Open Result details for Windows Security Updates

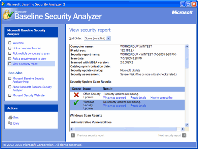138,106
